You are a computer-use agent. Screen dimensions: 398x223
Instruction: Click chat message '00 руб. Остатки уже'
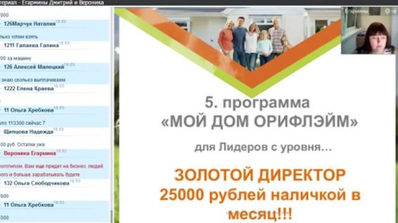pyautogui.click(x=22, y=144)
